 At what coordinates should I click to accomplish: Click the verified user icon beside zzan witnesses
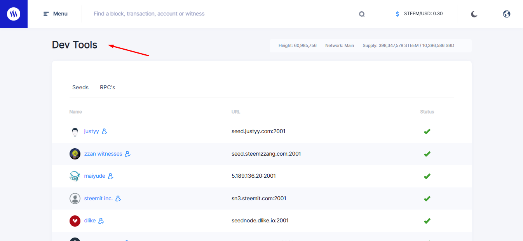point(128,154)
